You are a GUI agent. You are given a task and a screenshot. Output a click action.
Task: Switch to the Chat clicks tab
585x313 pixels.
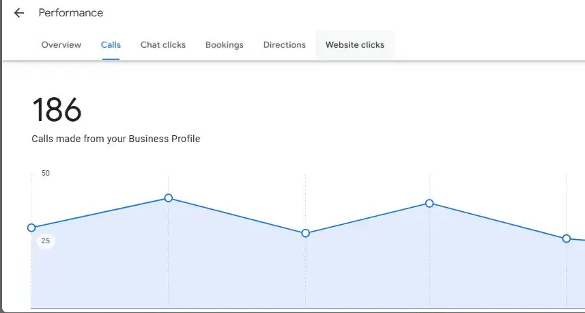click(163, 45)
